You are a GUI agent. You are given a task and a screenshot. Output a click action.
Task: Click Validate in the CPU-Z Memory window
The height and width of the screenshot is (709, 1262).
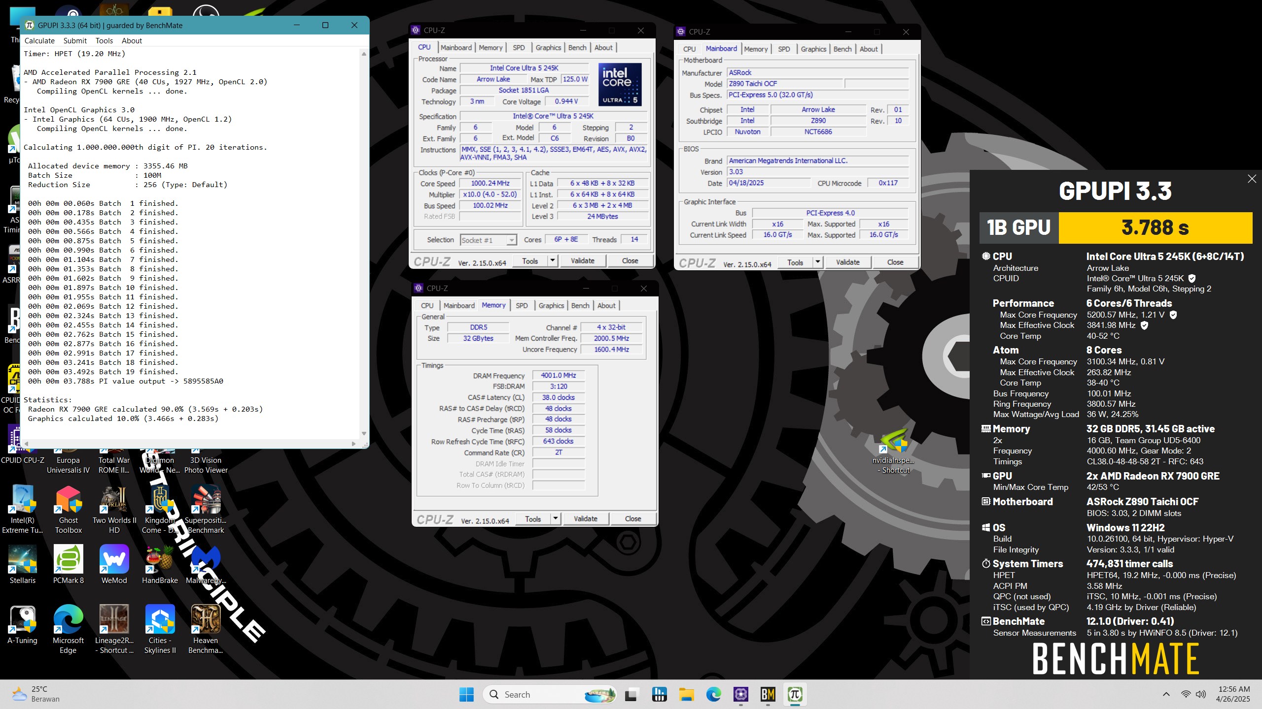click(586, 519)
